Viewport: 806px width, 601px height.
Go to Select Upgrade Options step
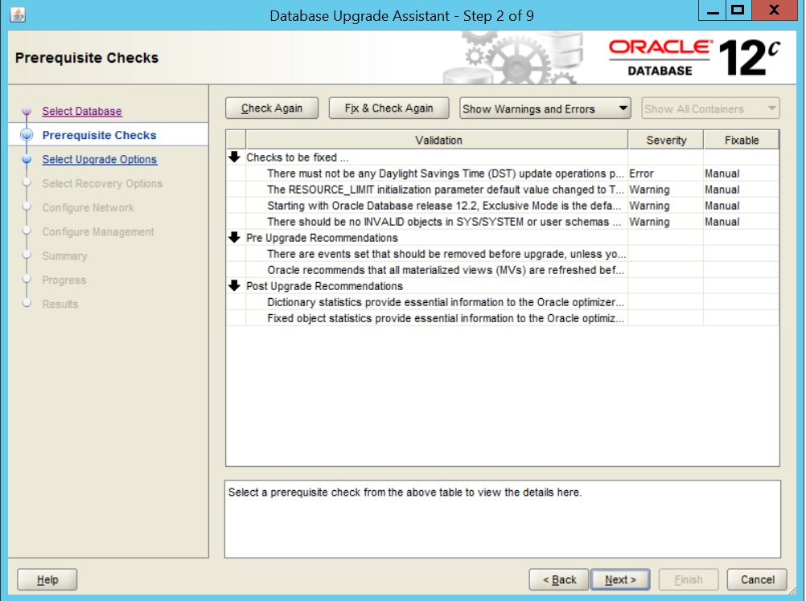click(100, 159)
